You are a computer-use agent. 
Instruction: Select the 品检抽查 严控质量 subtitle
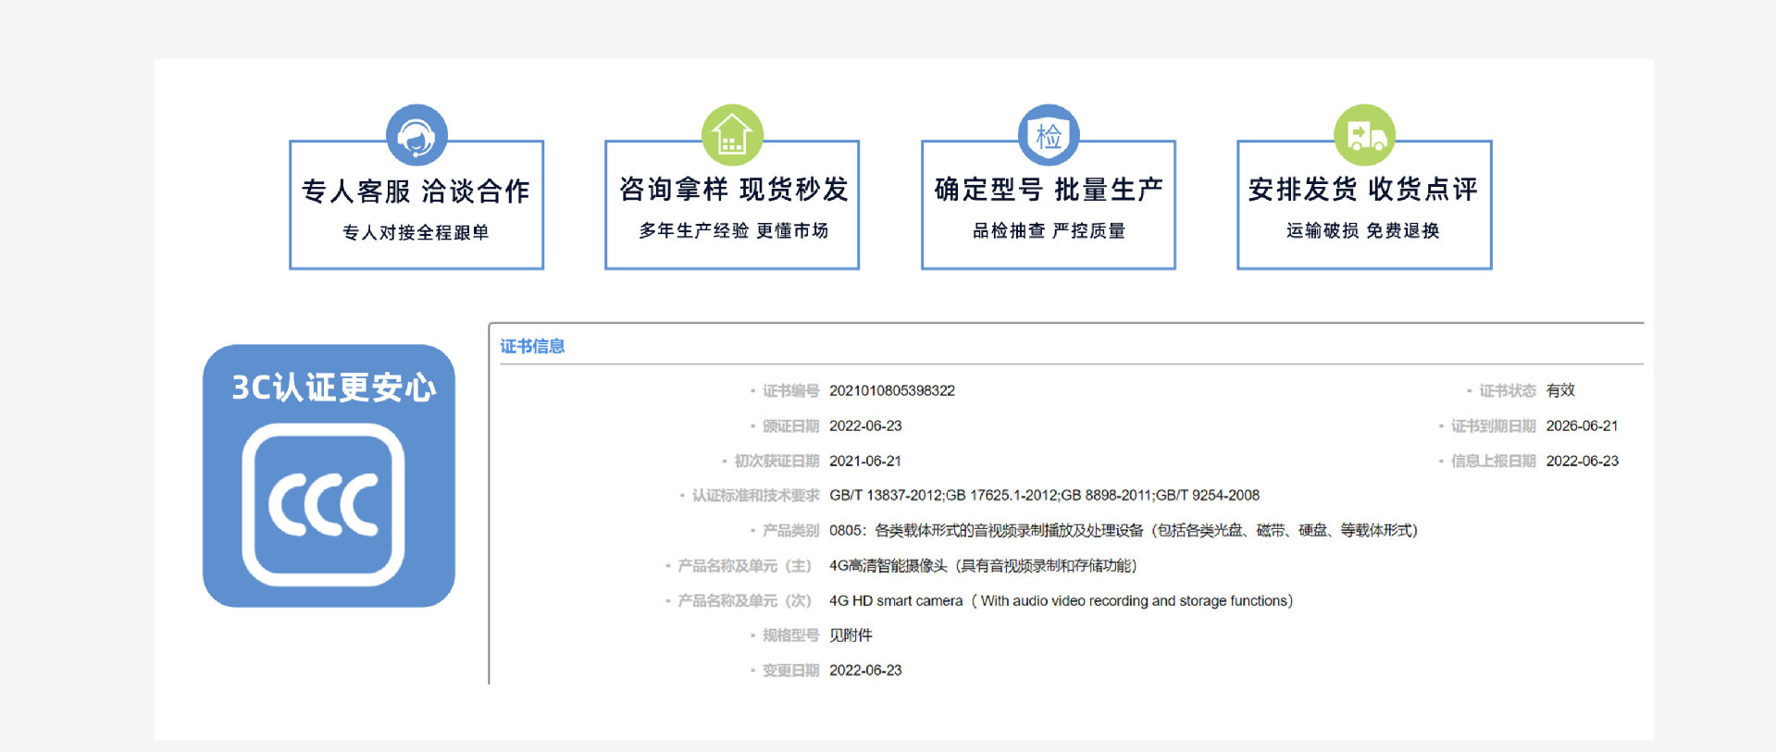[x=1049, y=230]
